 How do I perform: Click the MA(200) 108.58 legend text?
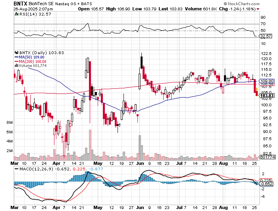33,61
